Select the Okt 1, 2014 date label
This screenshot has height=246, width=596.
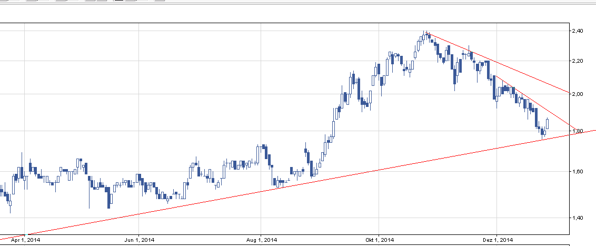coord(380,240)
